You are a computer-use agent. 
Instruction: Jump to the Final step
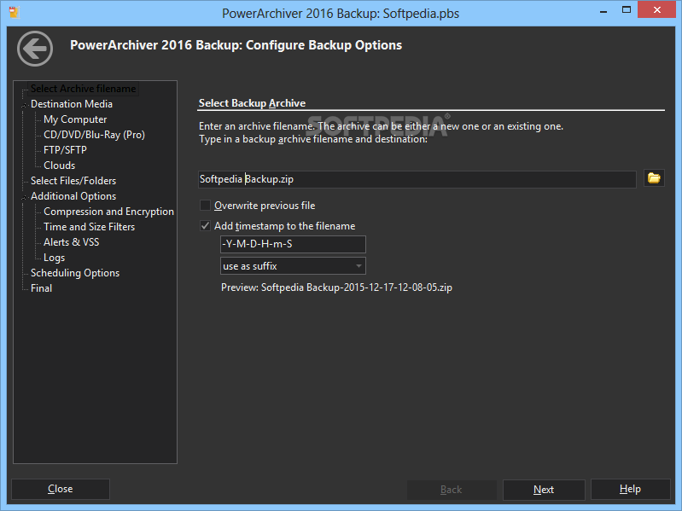coord(41,288)
